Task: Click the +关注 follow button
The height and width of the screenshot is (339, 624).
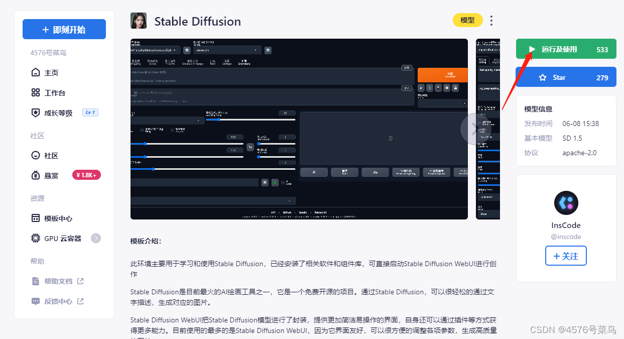Action: point(566,256)
